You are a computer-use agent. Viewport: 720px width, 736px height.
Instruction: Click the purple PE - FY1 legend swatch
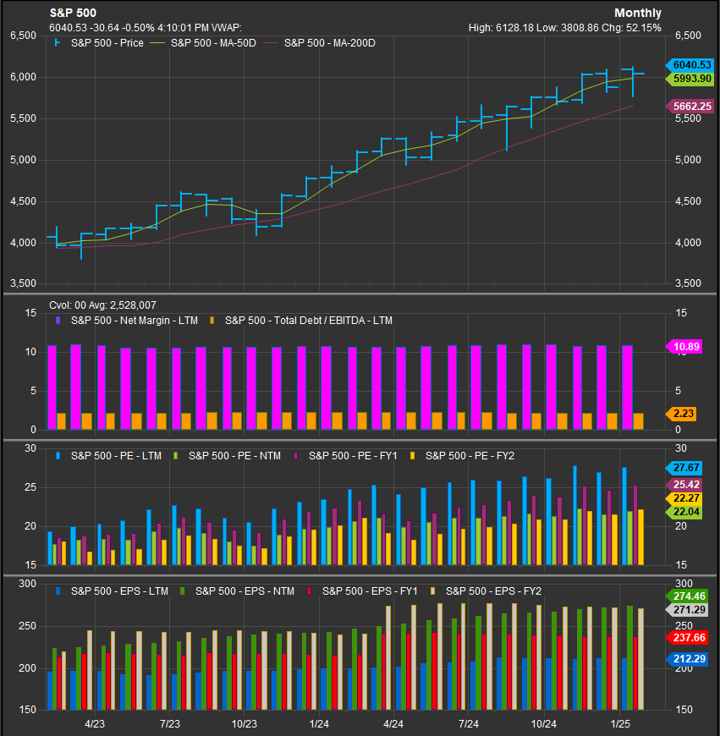coord(295,456)
